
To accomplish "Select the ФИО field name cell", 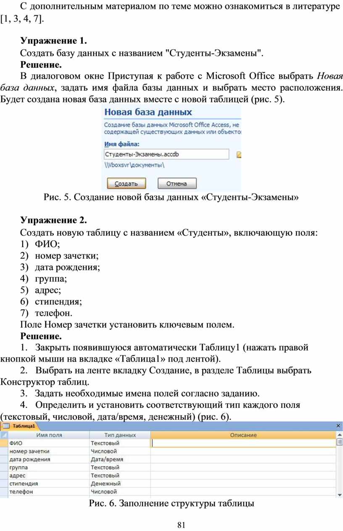I will [49, 443].
